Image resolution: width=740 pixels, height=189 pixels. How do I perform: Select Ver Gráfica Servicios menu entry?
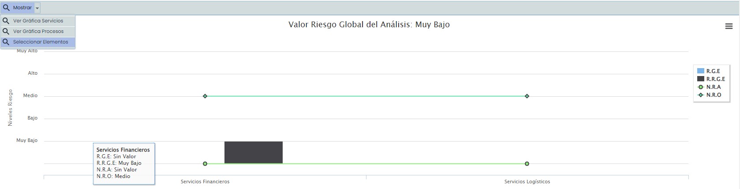38,21
